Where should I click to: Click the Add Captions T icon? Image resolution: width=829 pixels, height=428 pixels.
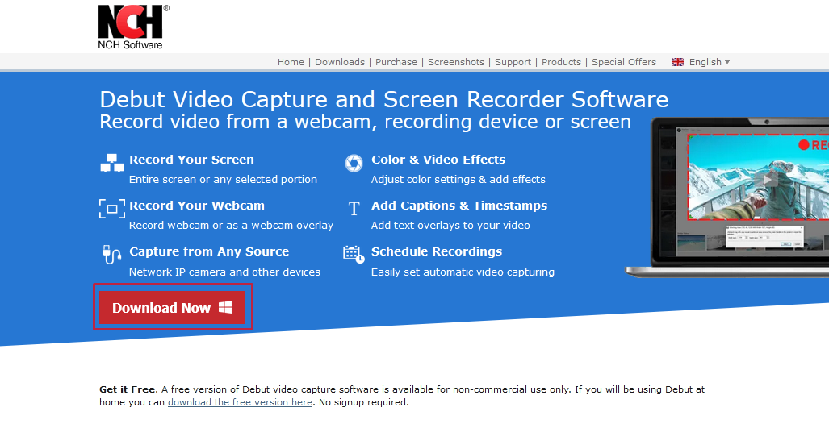pyautogui.click(x=354, y=209)
